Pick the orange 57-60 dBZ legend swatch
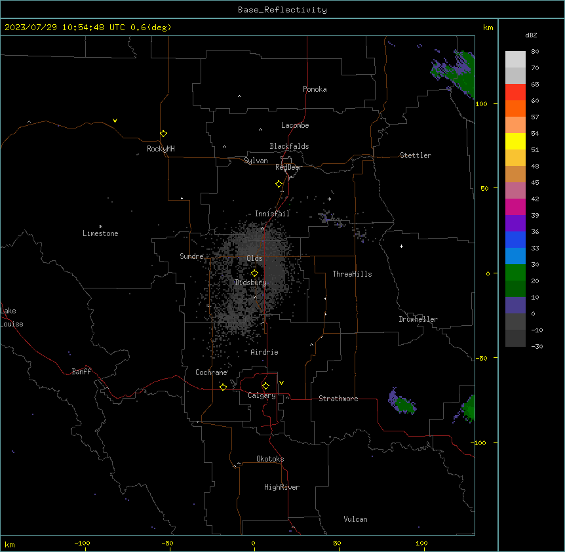Screen dimensions: 565x552 click(x=515, y=108)
